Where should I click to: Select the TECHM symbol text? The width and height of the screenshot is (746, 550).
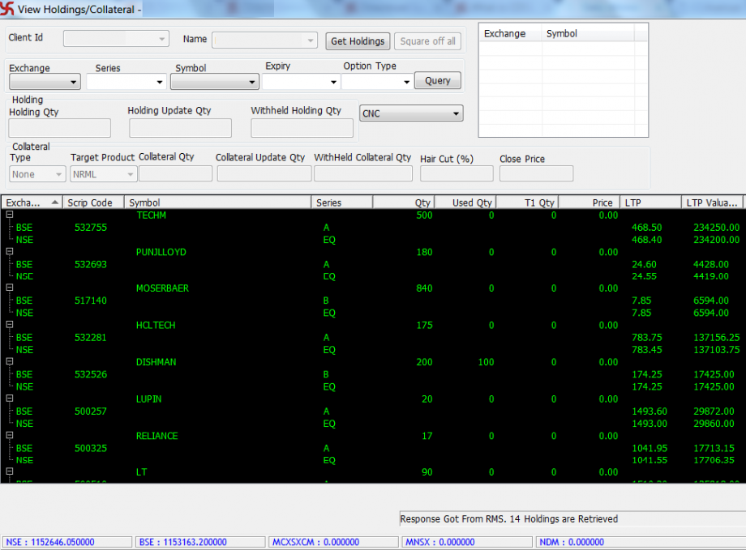[152, 215]
